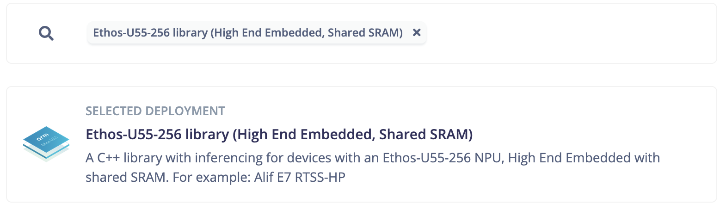Viewport: 726px width, 210px height.
Task: Click 'Ethos-U55-256 NPU' in the description
Action: [x=442, y=158]
